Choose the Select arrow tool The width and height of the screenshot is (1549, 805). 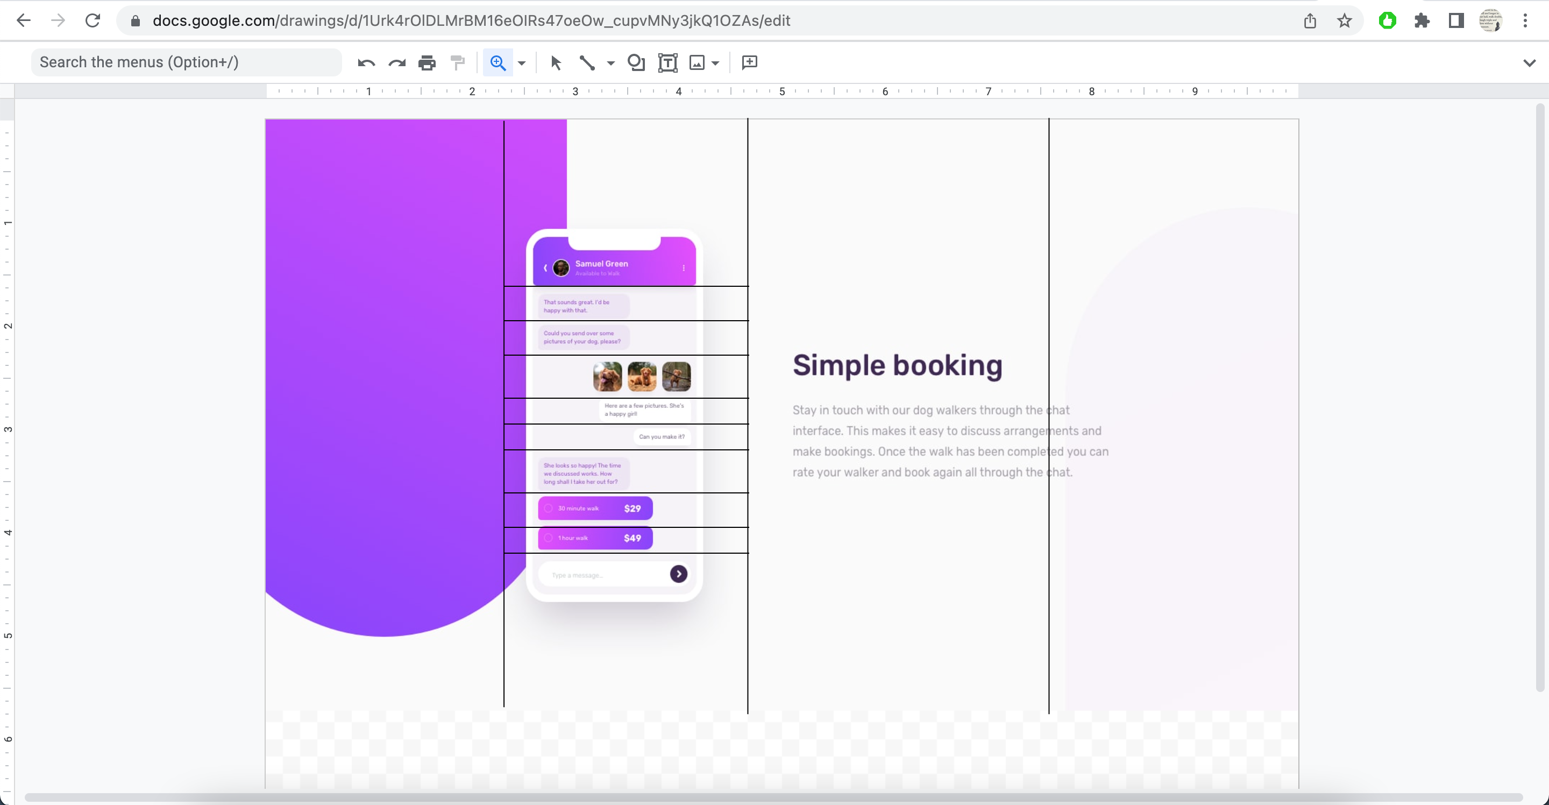coord(556,62)
